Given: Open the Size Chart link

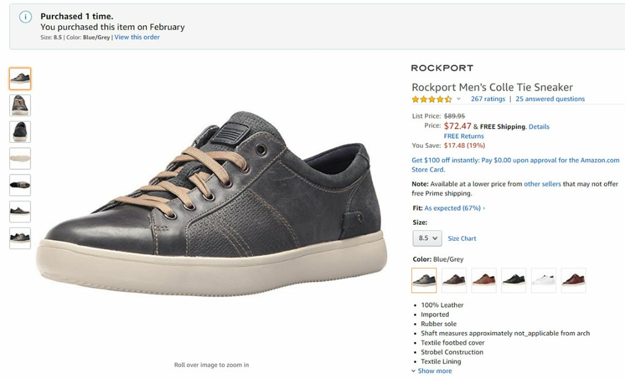Looking at the screenshot, I should [x=462, y=239].
